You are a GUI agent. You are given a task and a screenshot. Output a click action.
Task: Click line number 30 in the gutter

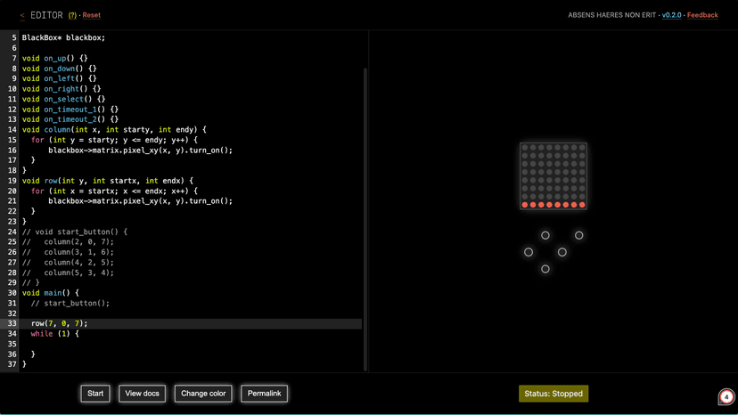pyautogui.click(x=12, y=293)
